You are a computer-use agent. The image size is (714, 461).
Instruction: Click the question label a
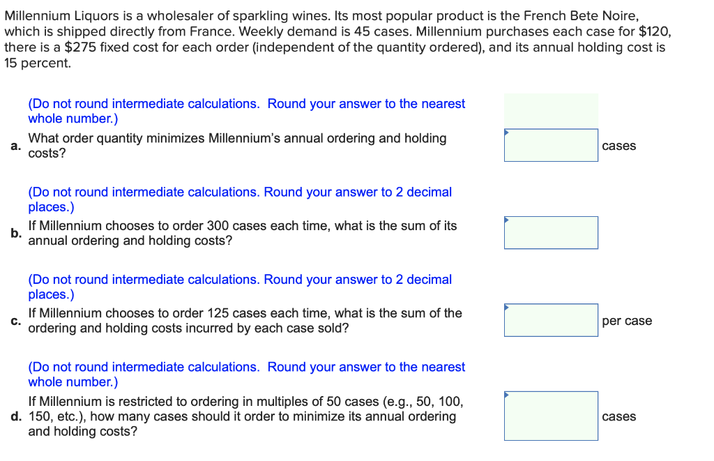click(15, 146)
